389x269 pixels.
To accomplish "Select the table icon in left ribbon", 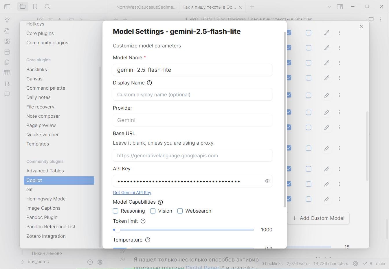I will 7,73.
